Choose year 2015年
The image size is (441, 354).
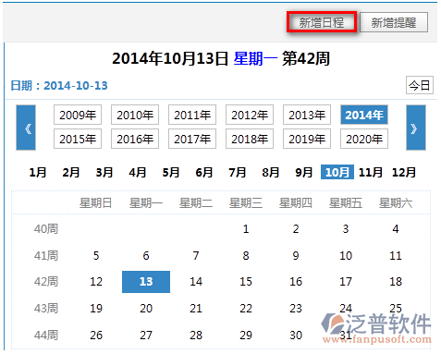pyautogui.click(x=78, y=139)
